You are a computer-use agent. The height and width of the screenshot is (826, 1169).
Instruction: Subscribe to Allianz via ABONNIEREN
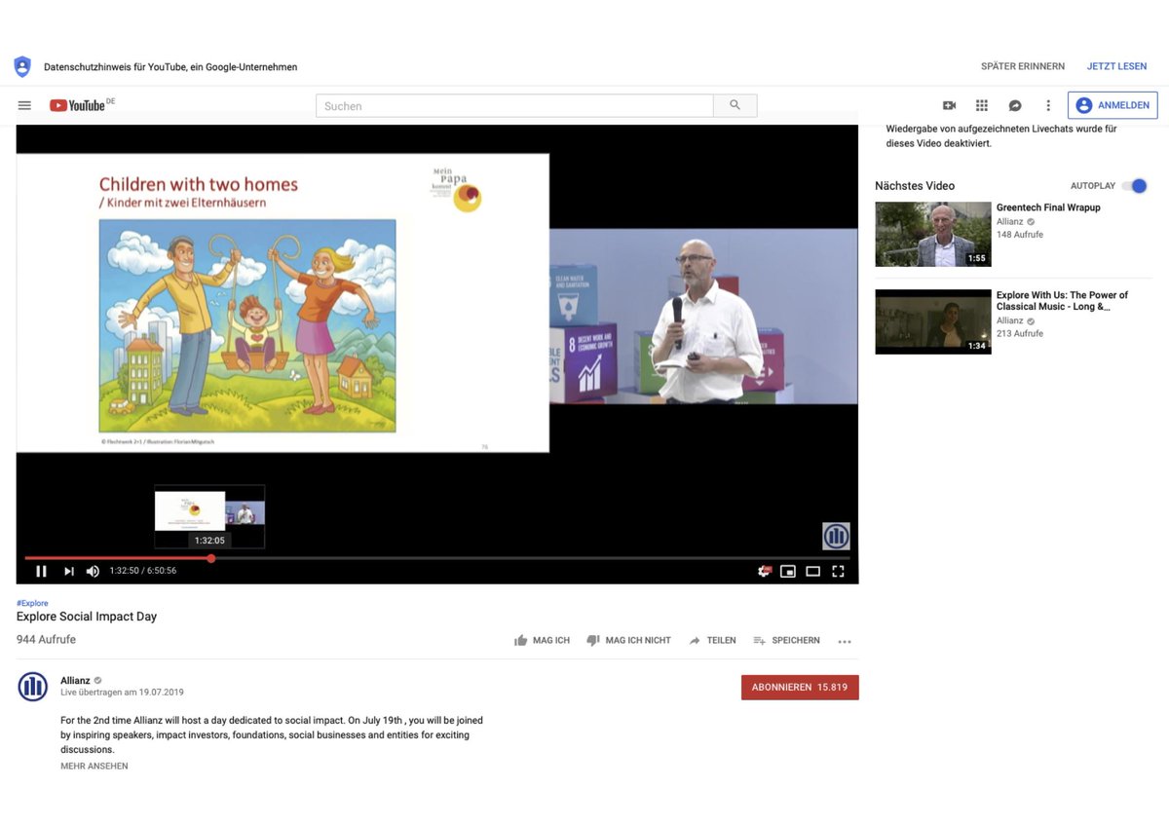pyautogui.click(x=800, y=687)
